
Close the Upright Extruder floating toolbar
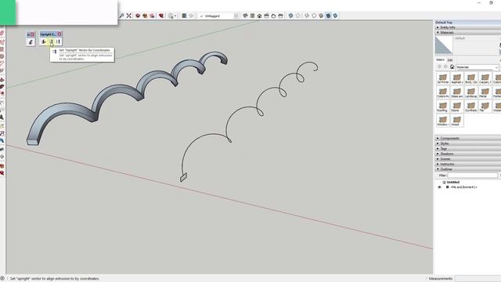59,34
